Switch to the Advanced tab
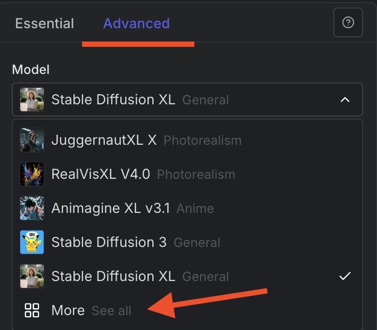This screenshot has height=330, width=377. pos(136,23)
